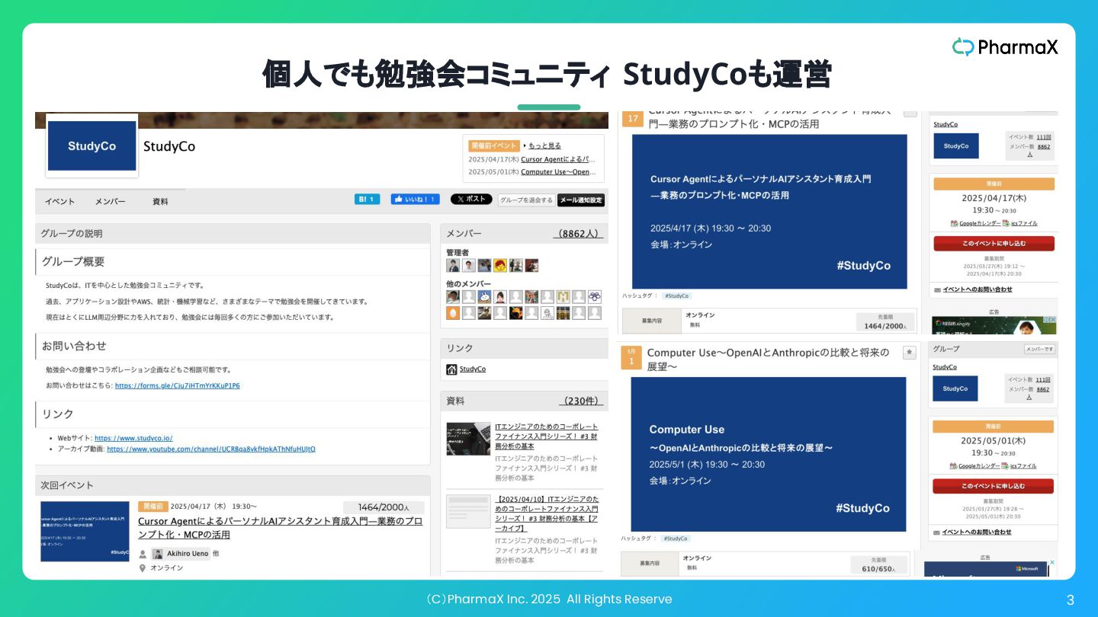This screenshot has height=617, width=1098.
Task: Open the 【2025/04/10】 アーカイブ 資料 link
Action: click(x=546, y=513)
